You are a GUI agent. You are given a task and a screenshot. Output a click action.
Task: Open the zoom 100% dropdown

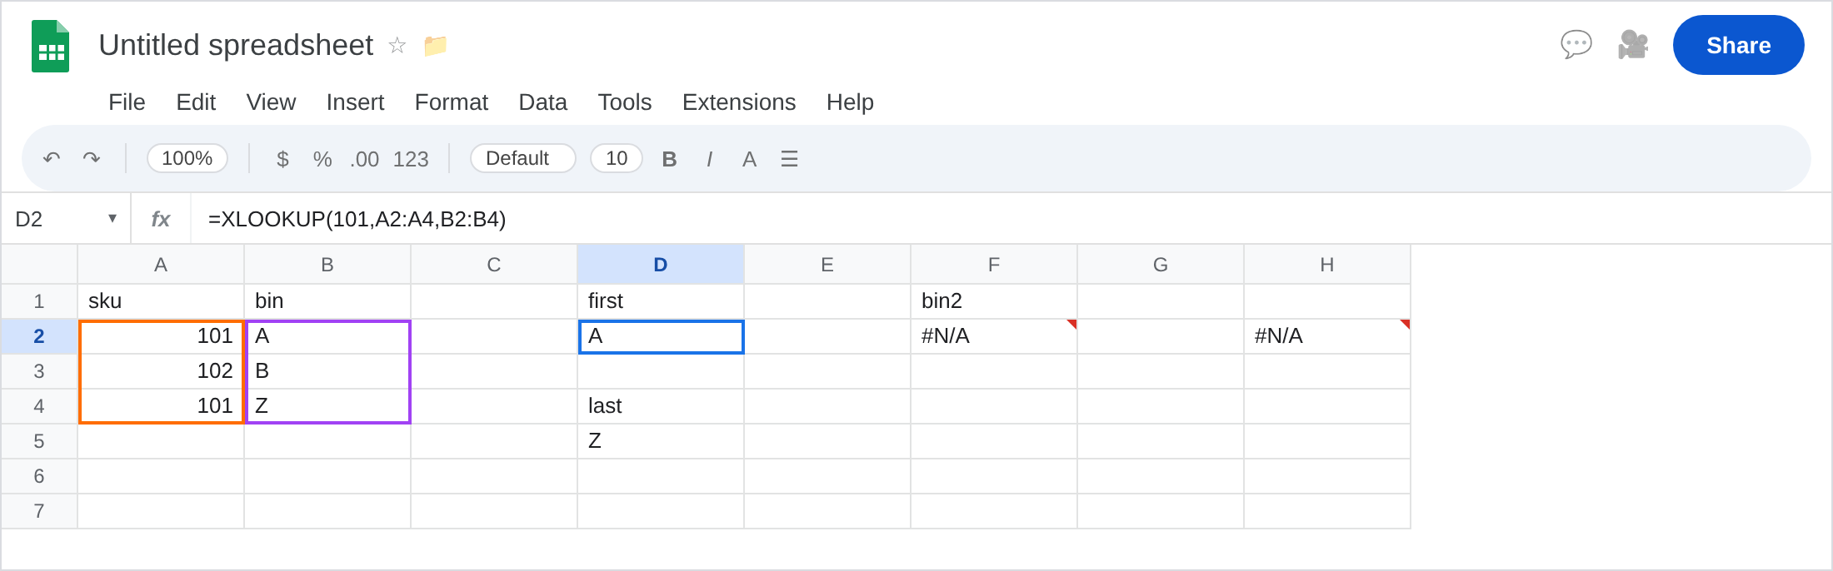tap(187, 158)
